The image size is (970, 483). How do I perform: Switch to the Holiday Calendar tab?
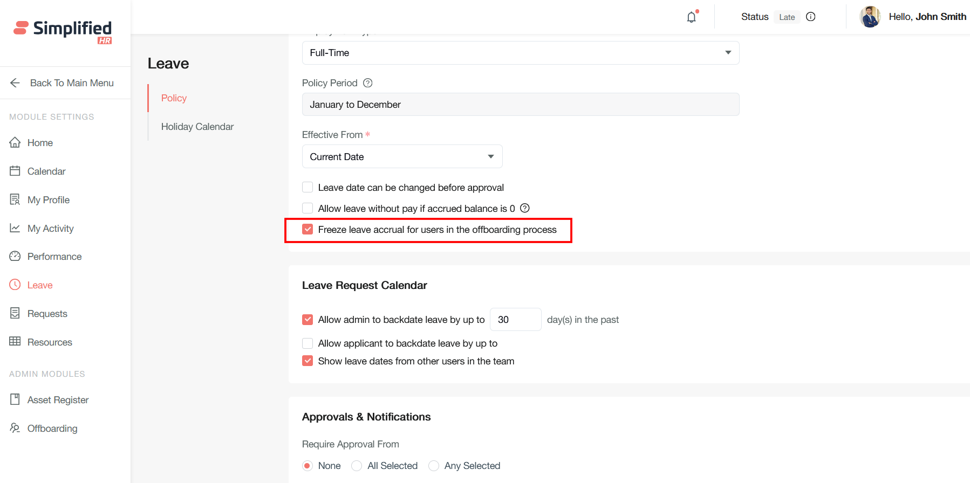coord(197,127)
